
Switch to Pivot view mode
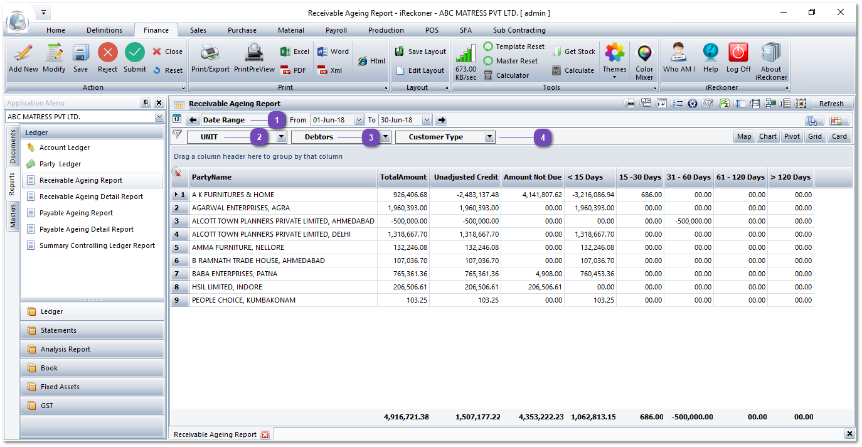[791, 136]
